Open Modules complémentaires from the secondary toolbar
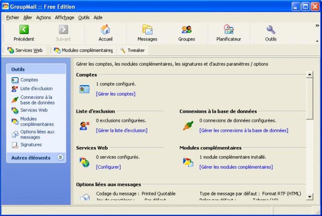 [x=83, y=50]
